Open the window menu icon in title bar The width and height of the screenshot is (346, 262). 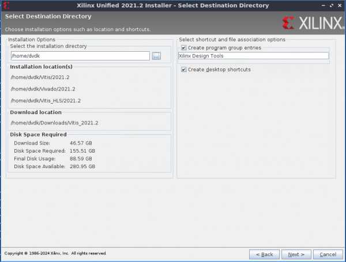click(6, 5)
